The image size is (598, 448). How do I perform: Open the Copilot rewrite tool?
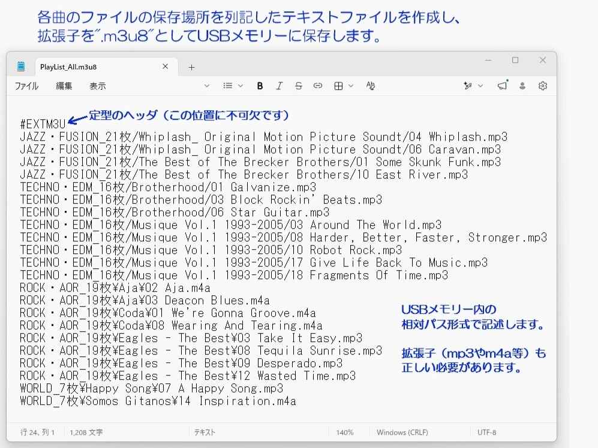[468, 86]
